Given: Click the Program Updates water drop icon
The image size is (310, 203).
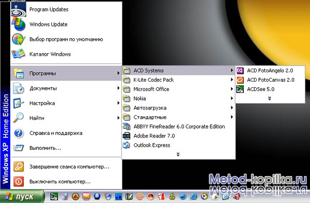Looking at the screenshot, I should pyautogui.click(x=19, y=9).
